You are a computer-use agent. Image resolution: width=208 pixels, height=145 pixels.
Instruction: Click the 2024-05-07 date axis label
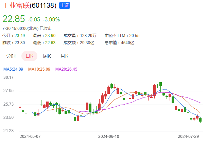point(30,137)
